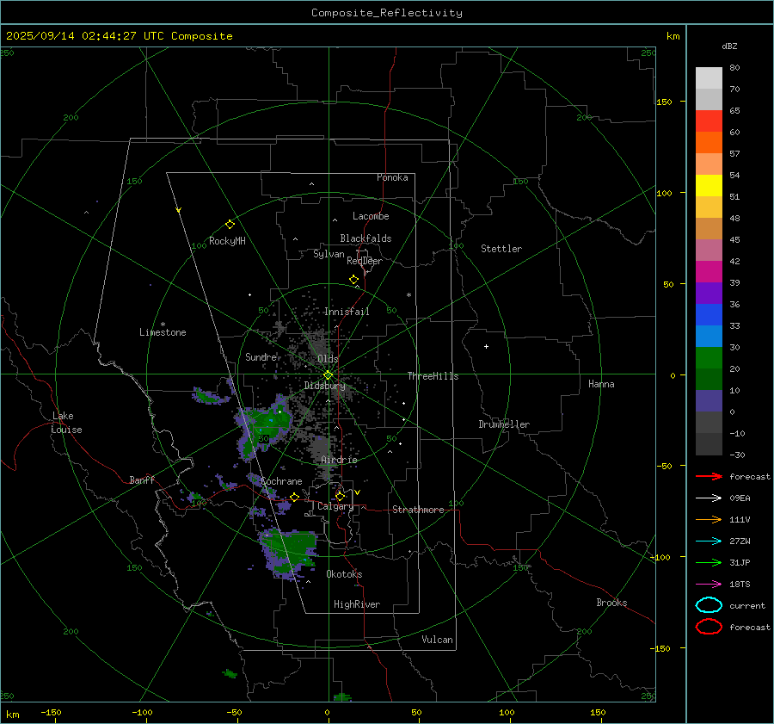Click the Okotoks town label
The image size is (774, 724).
tap(344, 574)
